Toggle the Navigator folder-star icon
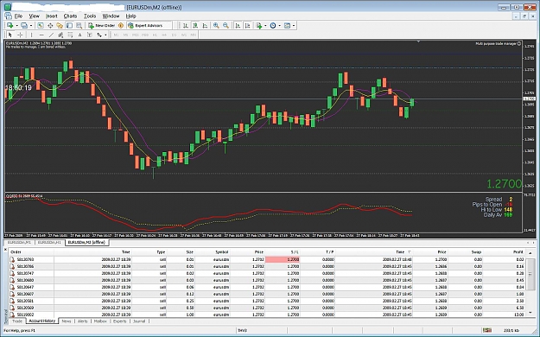 [x=60, y=26]
